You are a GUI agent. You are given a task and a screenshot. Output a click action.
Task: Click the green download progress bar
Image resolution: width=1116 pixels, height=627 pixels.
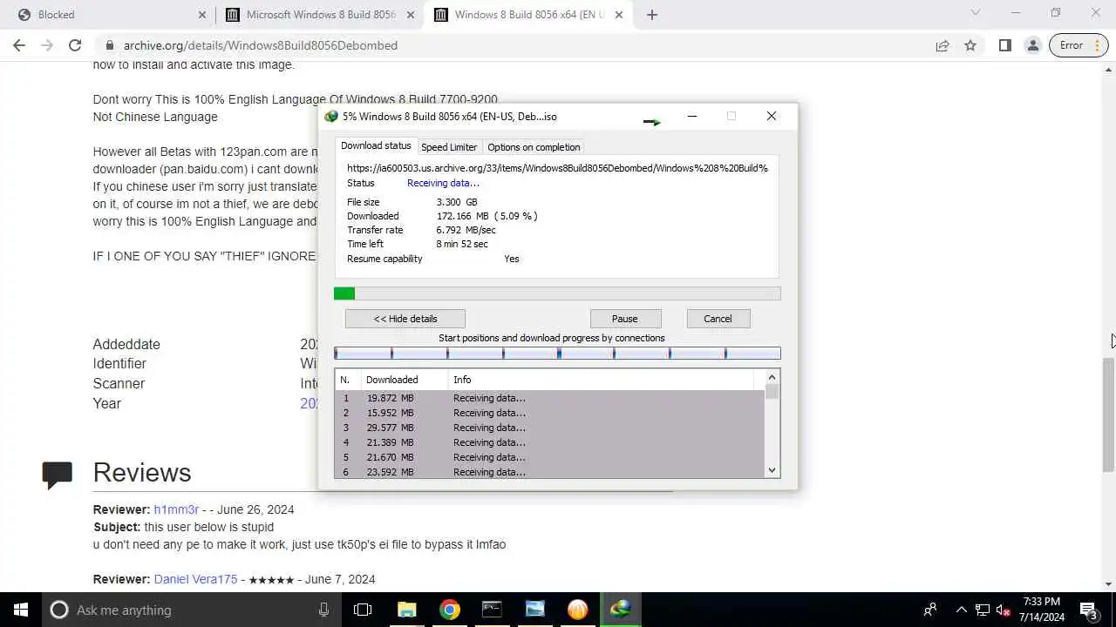pos(557,294)
